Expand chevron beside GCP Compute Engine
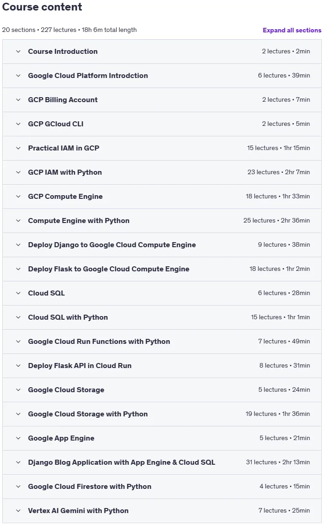This screenshot has height=524, width=324. [x=18, y=197]
